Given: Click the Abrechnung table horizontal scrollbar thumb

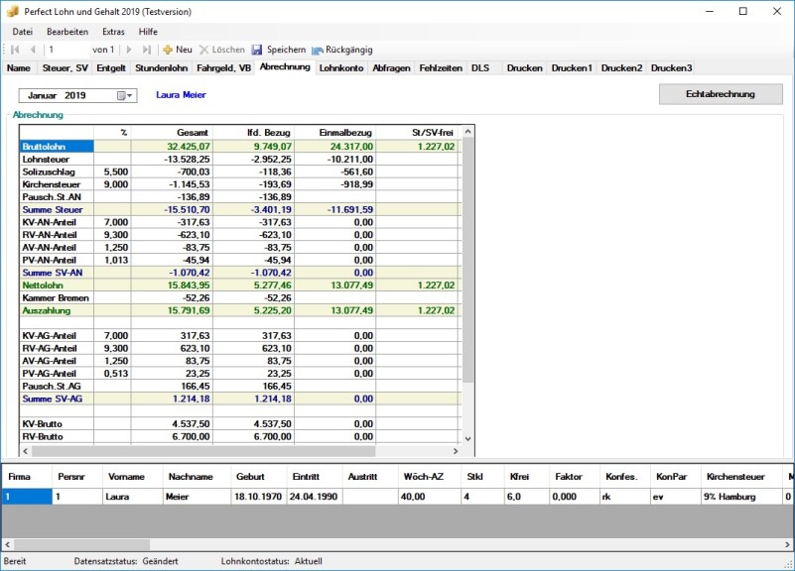Looking at the screenshot, I should (203, 450).
